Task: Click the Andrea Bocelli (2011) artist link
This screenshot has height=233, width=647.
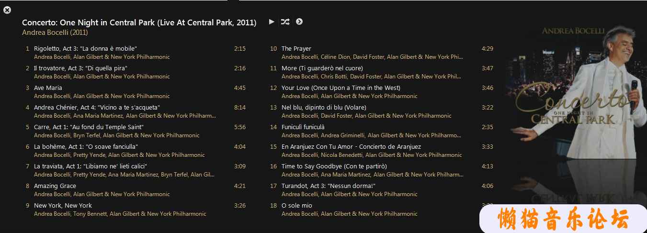Action: [x=55, y=33]
